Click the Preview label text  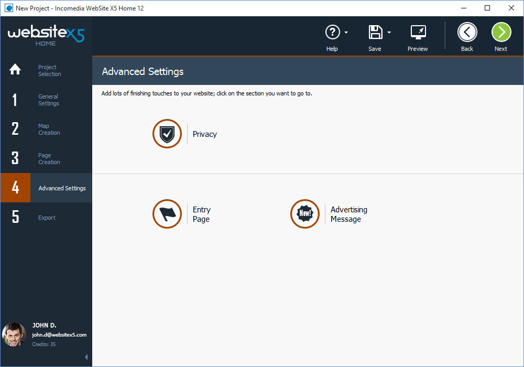[418, 49]
